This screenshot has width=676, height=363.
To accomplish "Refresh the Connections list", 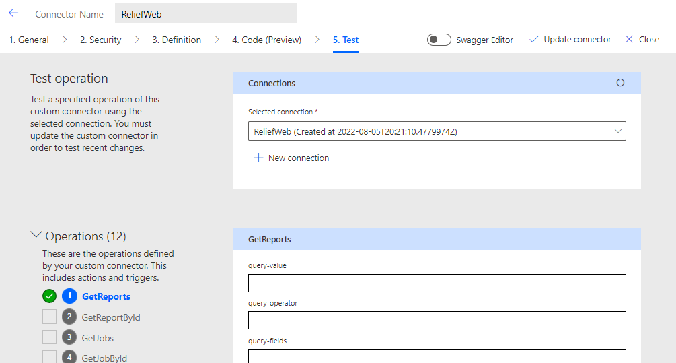I will point(620,82).
